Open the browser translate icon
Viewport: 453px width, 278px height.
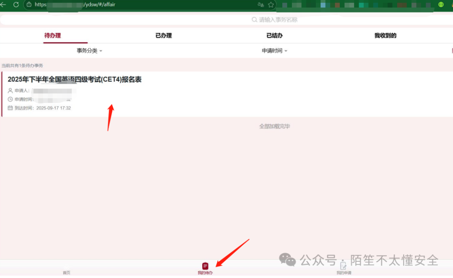[x=261, y=5]
